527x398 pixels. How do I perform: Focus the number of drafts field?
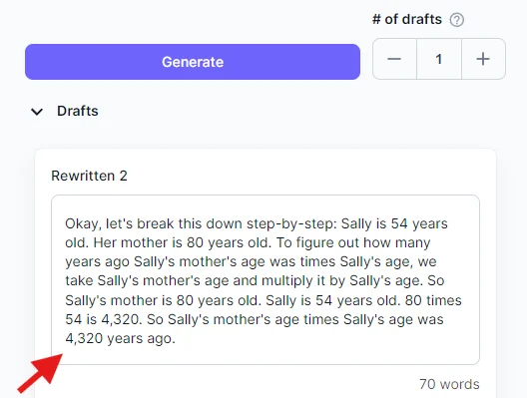point(439,59)
